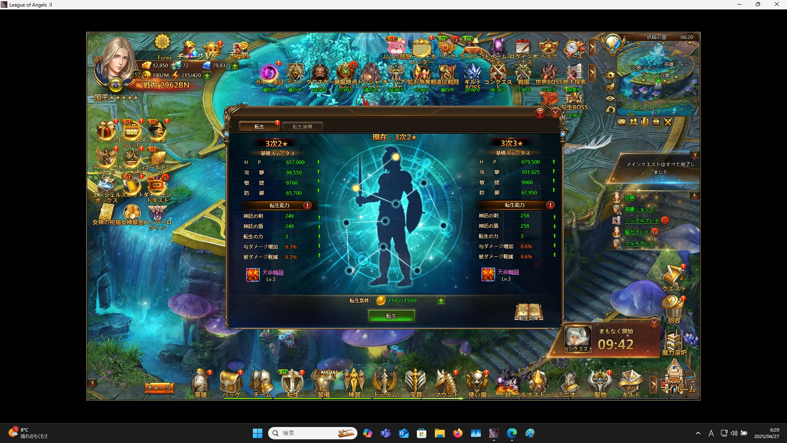Toggle the sound mute speaker icon
The width and height of the screenshot is (787, 443).
(610, 87)
